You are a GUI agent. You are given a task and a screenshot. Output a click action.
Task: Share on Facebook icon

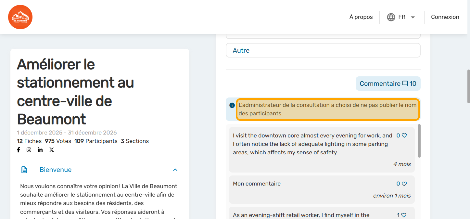point(19,150)
